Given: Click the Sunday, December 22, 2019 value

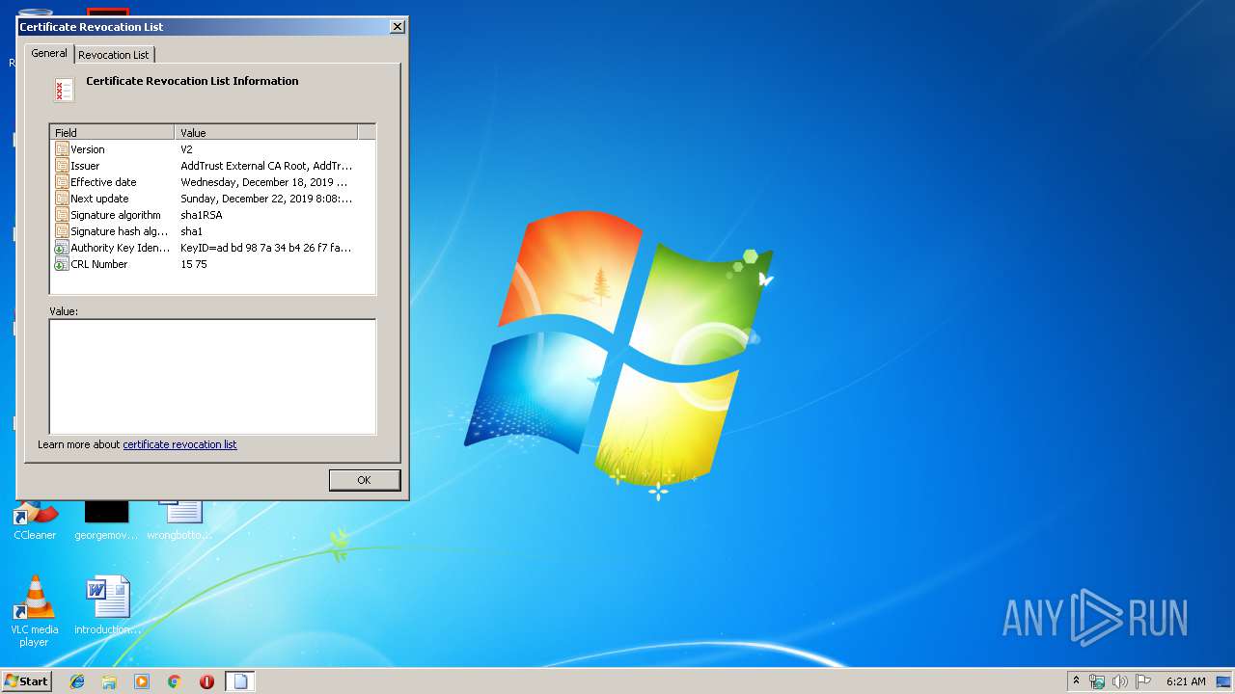Looking at the screenshot, I should coord(266,199).
